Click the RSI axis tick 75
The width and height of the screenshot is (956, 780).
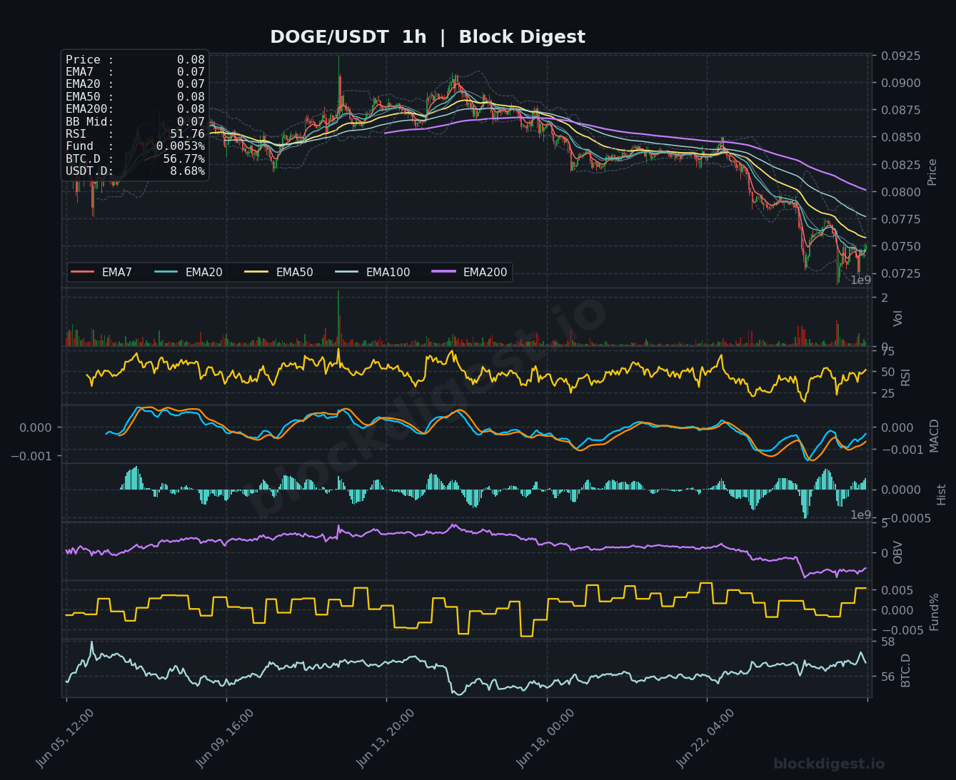pyautogui.click(x=887, y=352)
